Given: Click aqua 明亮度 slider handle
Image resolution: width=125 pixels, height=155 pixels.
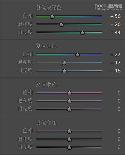Looking at the screenshot, I should tap(82, 33).
